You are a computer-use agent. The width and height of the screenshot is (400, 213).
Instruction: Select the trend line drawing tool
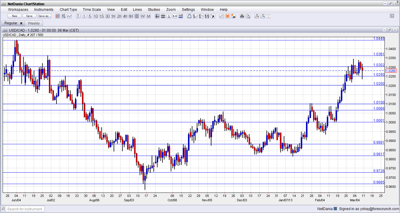pos(221,16)
